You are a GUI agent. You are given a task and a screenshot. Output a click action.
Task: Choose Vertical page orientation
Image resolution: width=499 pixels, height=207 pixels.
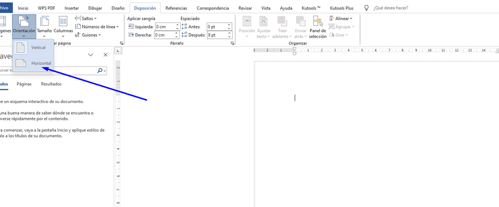click(x=33, y=47)
